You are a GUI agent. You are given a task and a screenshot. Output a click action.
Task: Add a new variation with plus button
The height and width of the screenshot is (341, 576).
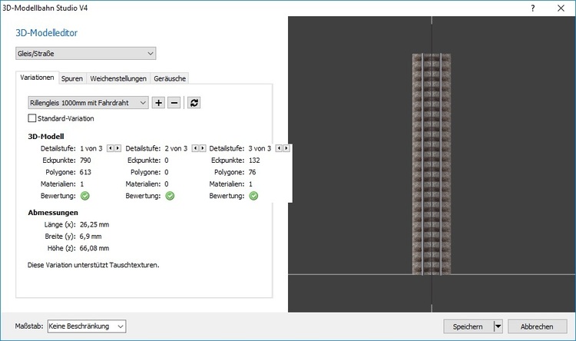[x=158, y=103]
